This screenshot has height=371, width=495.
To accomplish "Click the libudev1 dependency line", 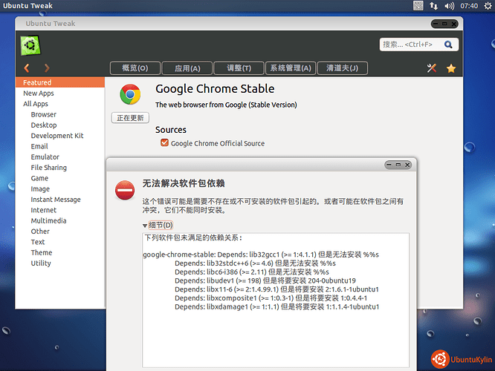I will 265,280.
